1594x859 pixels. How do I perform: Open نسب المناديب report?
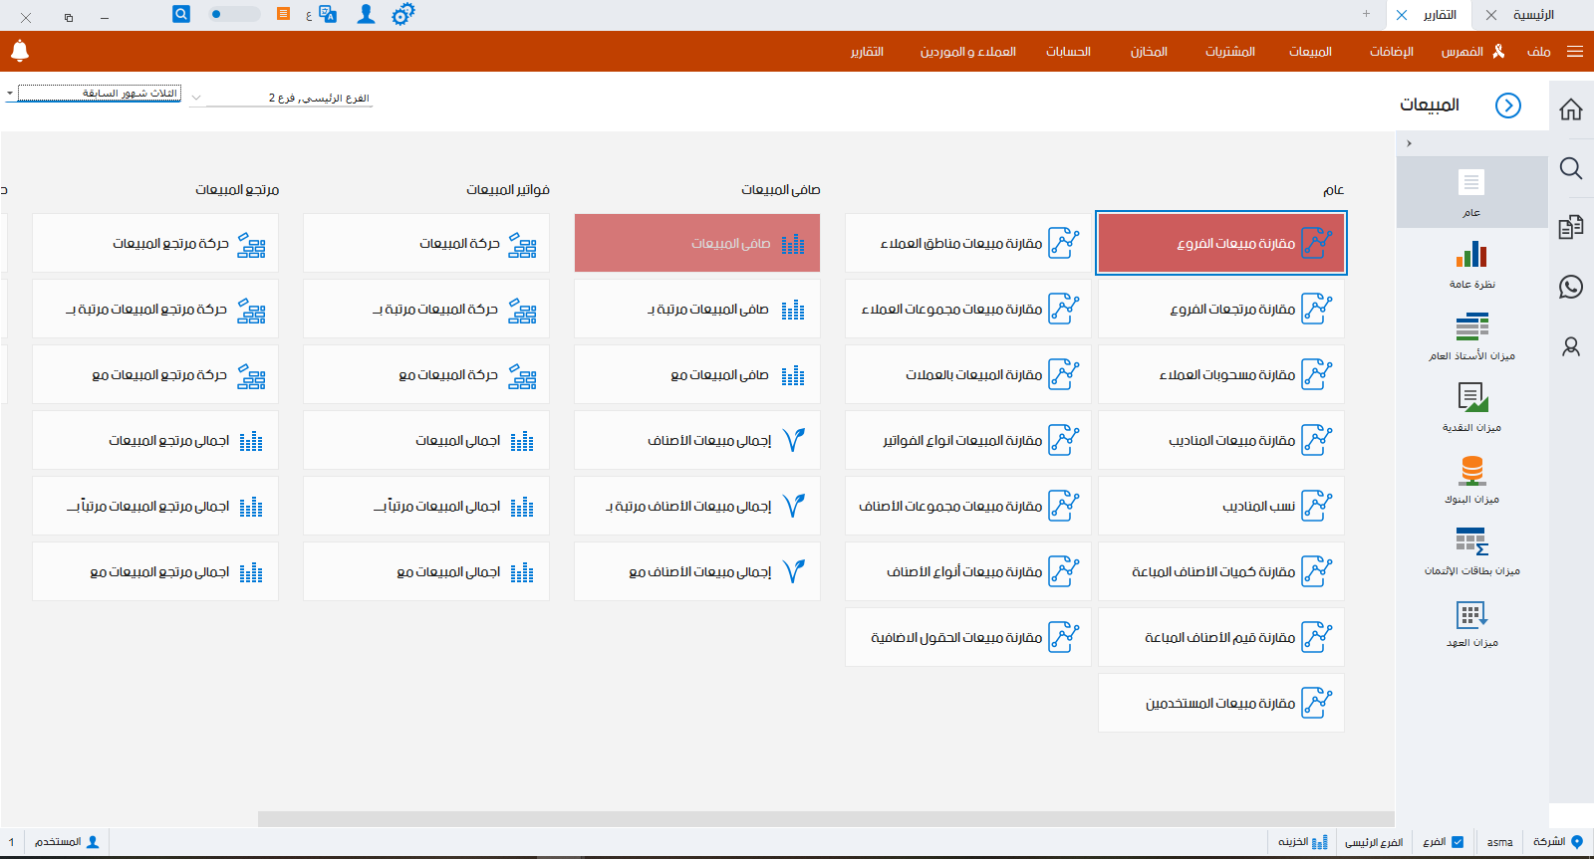pyautogui.click(x=1221, y=506)
